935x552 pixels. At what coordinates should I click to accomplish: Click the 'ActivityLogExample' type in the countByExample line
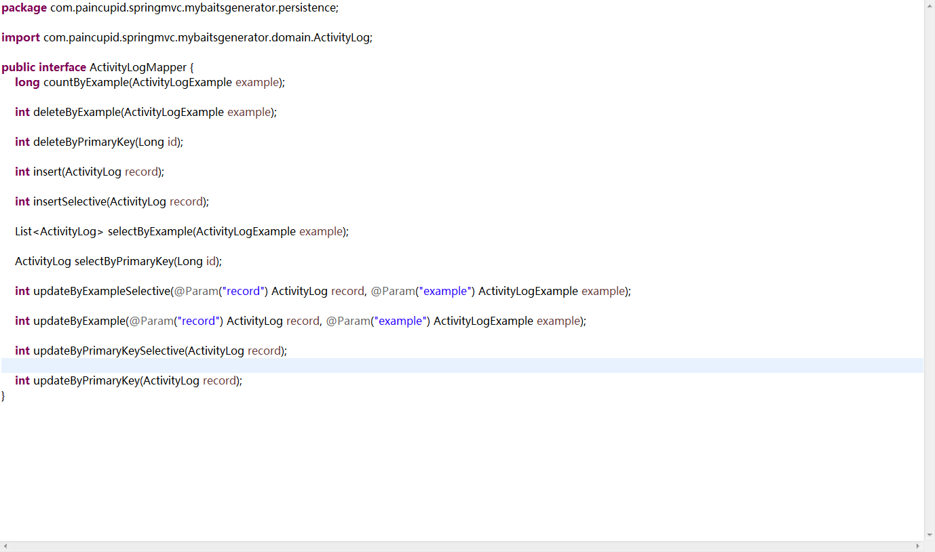point(181,83)
